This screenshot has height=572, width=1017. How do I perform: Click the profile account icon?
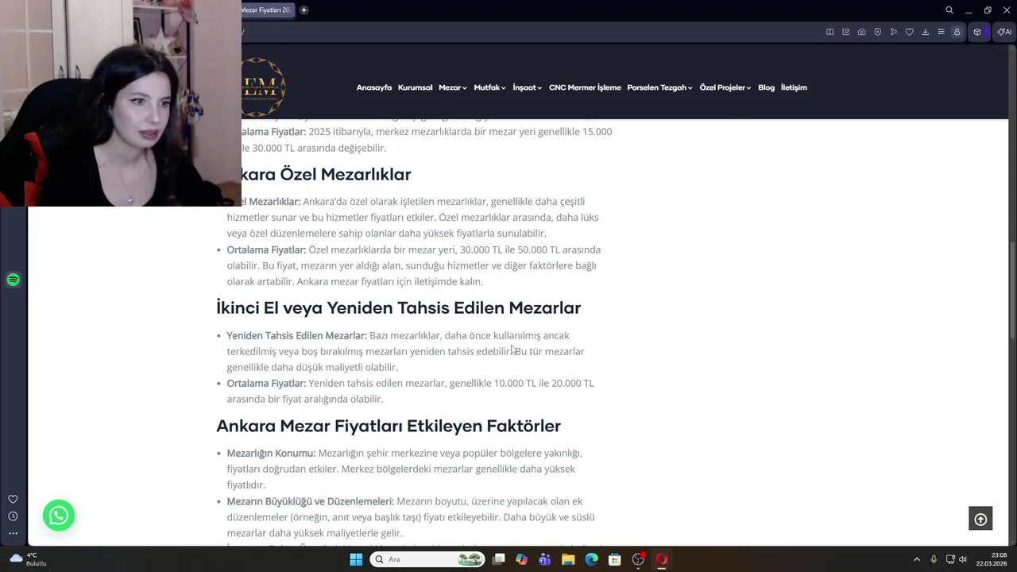coord(957,32)
